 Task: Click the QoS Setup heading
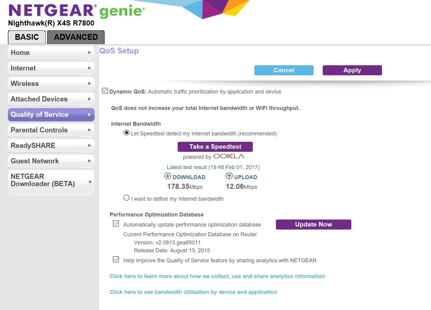[119, 51]
